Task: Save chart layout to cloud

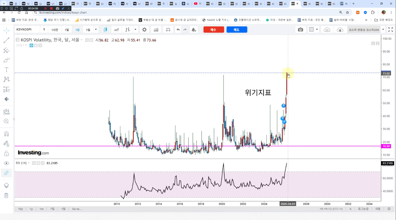Action: point(340,30)
